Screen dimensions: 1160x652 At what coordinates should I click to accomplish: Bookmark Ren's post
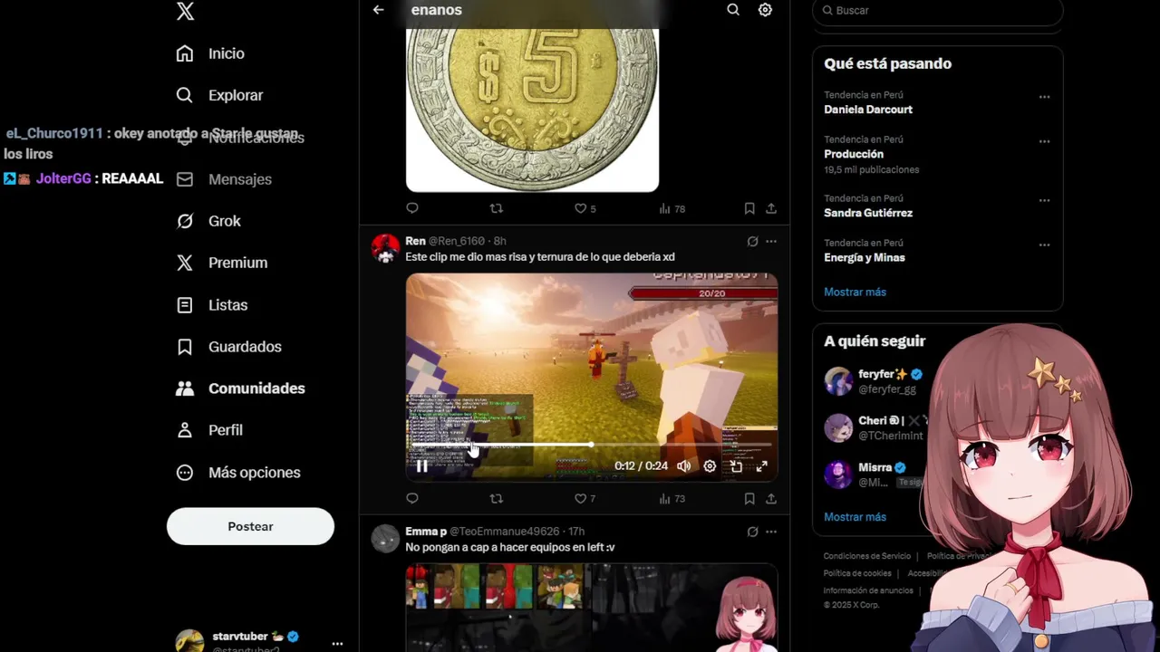749,499
